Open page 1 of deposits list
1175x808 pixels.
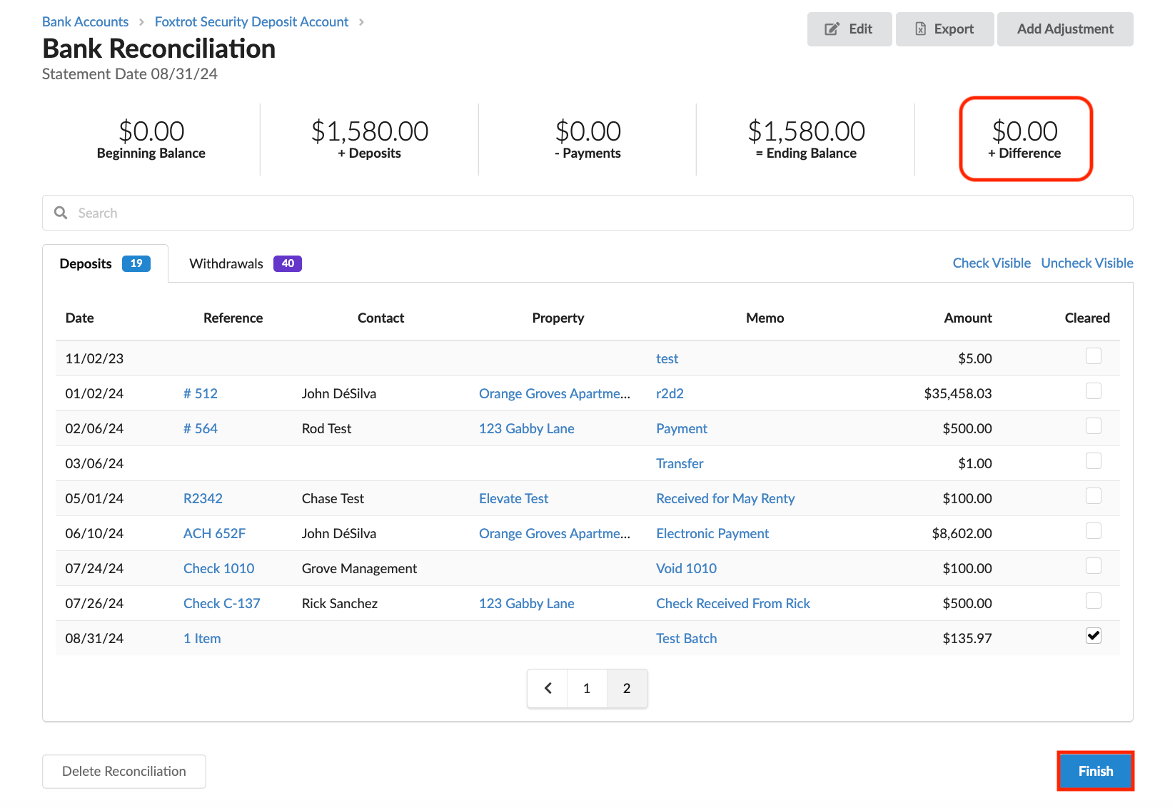point(587,688)
